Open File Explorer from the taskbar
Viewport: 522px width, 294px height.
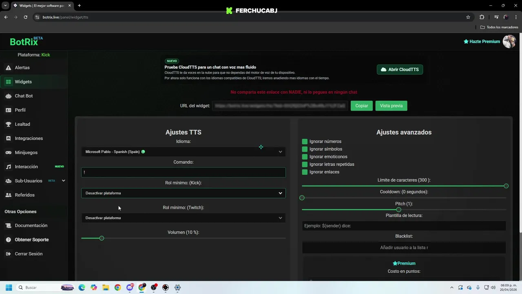click(x=106, y=287)
